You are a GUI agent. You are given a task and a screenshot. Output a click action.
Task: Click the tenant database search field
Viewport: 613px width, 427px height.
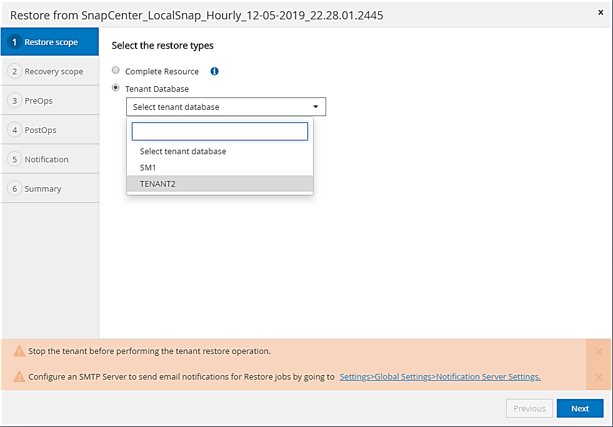point(220,131)
